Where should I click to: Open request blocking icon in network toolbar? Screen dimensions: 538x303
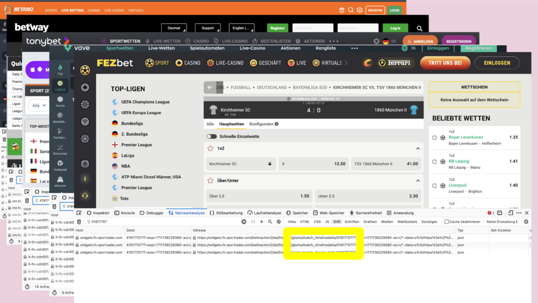278,222
